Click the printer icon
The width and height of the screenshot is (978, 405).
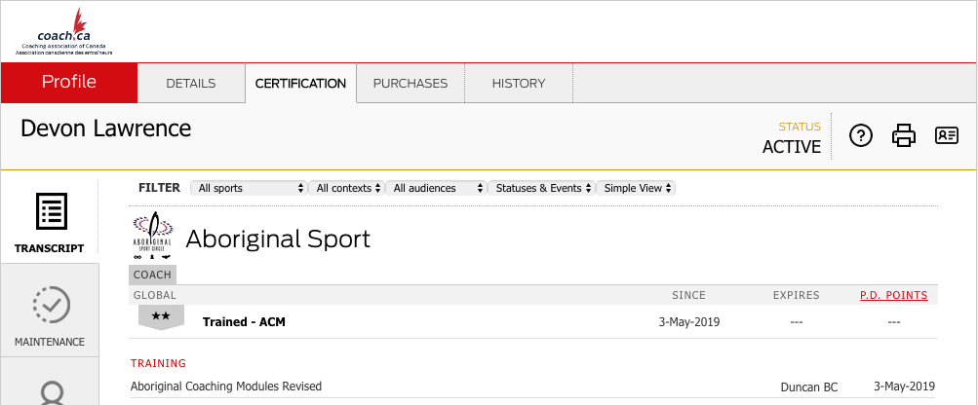click(904, 136)
